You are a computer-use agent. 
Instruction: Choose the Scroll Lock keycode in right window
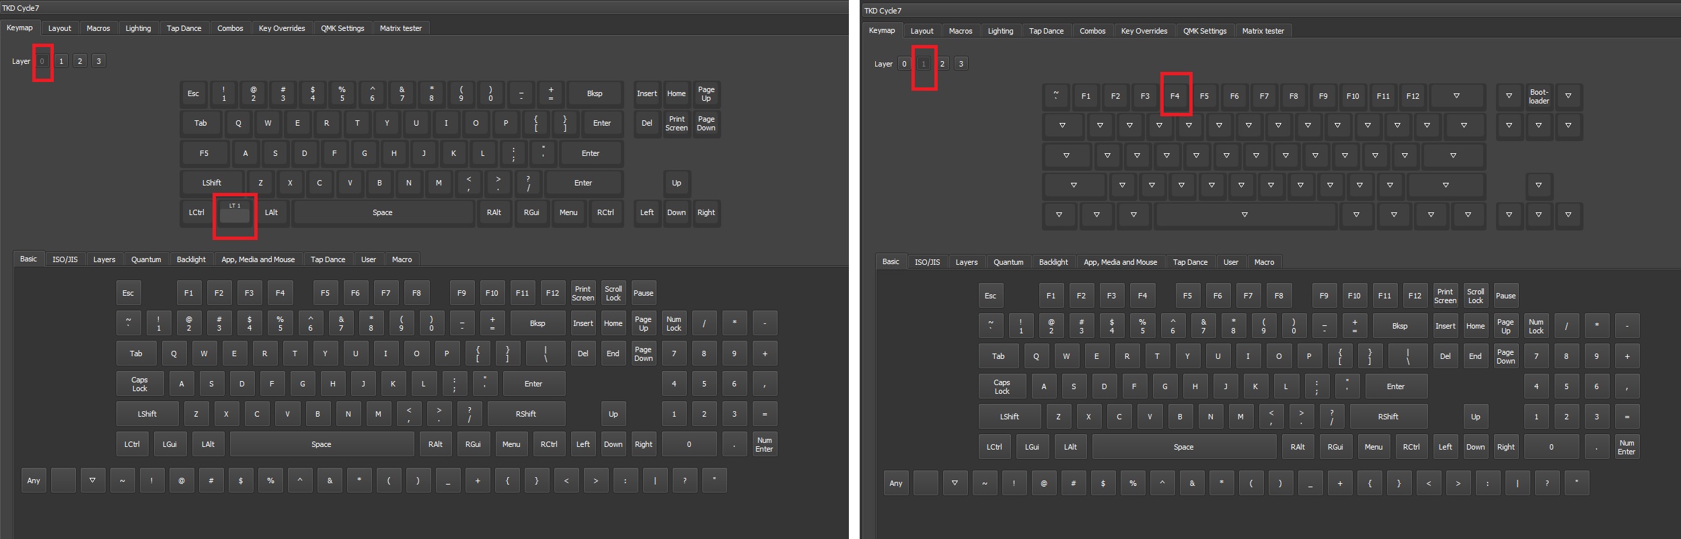1476,296
